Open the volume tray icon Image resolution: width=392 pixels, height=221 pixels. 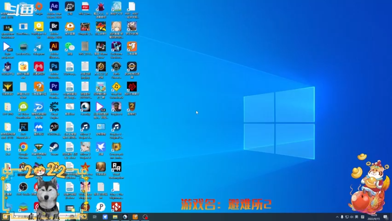click(352, 217)
